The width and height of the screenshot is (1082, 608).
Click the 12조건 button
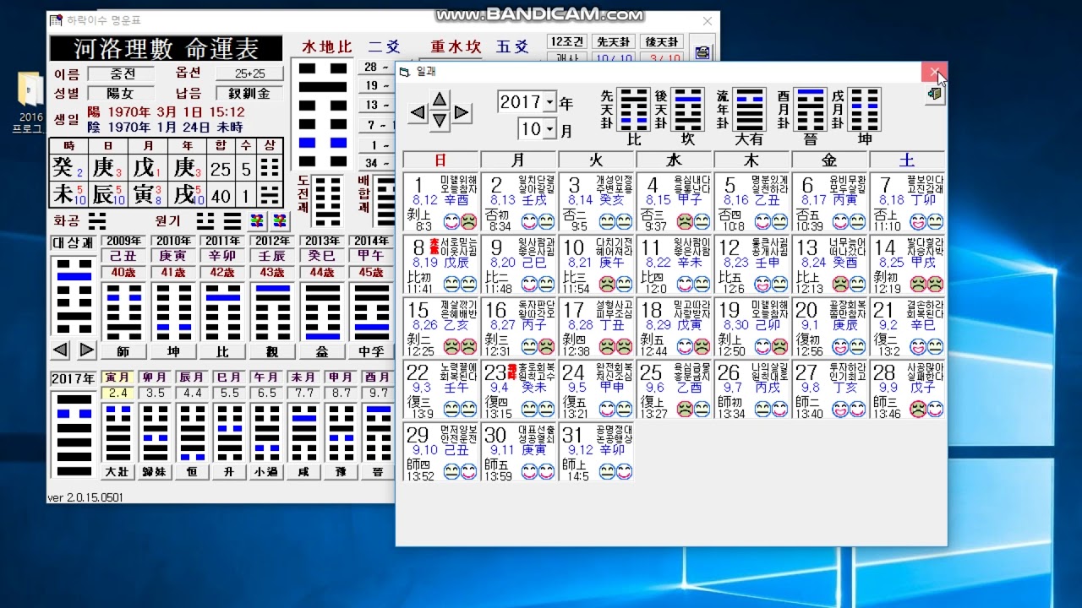(566, 41)
